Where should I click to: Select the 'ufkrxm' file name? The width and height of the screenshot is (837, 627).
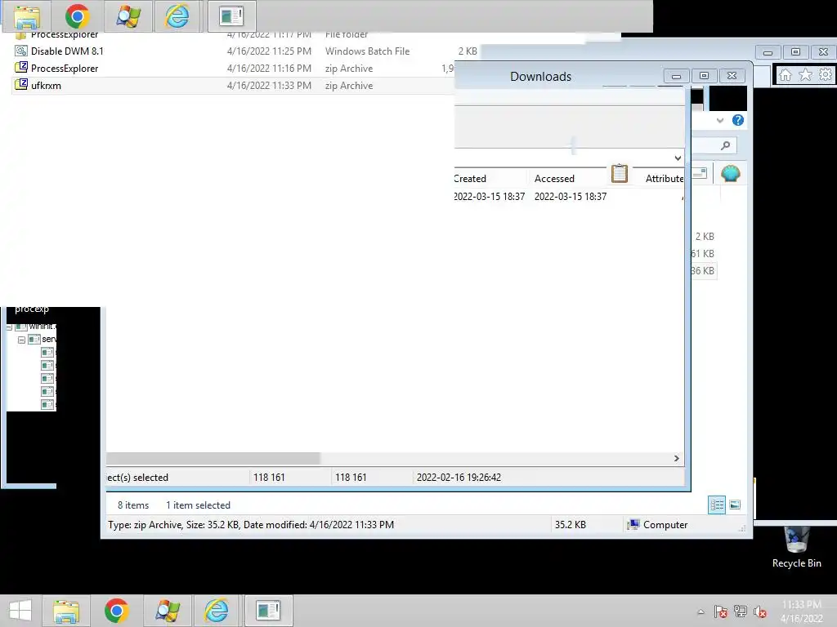tap(46, 85)
